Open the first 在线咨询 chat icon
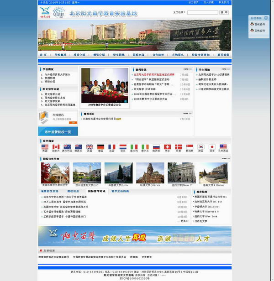This screenshot has height=281, width=274. click(x=259, y=24)
